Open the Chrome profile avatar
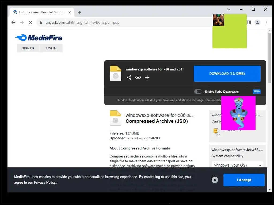 tap(257, 22)
